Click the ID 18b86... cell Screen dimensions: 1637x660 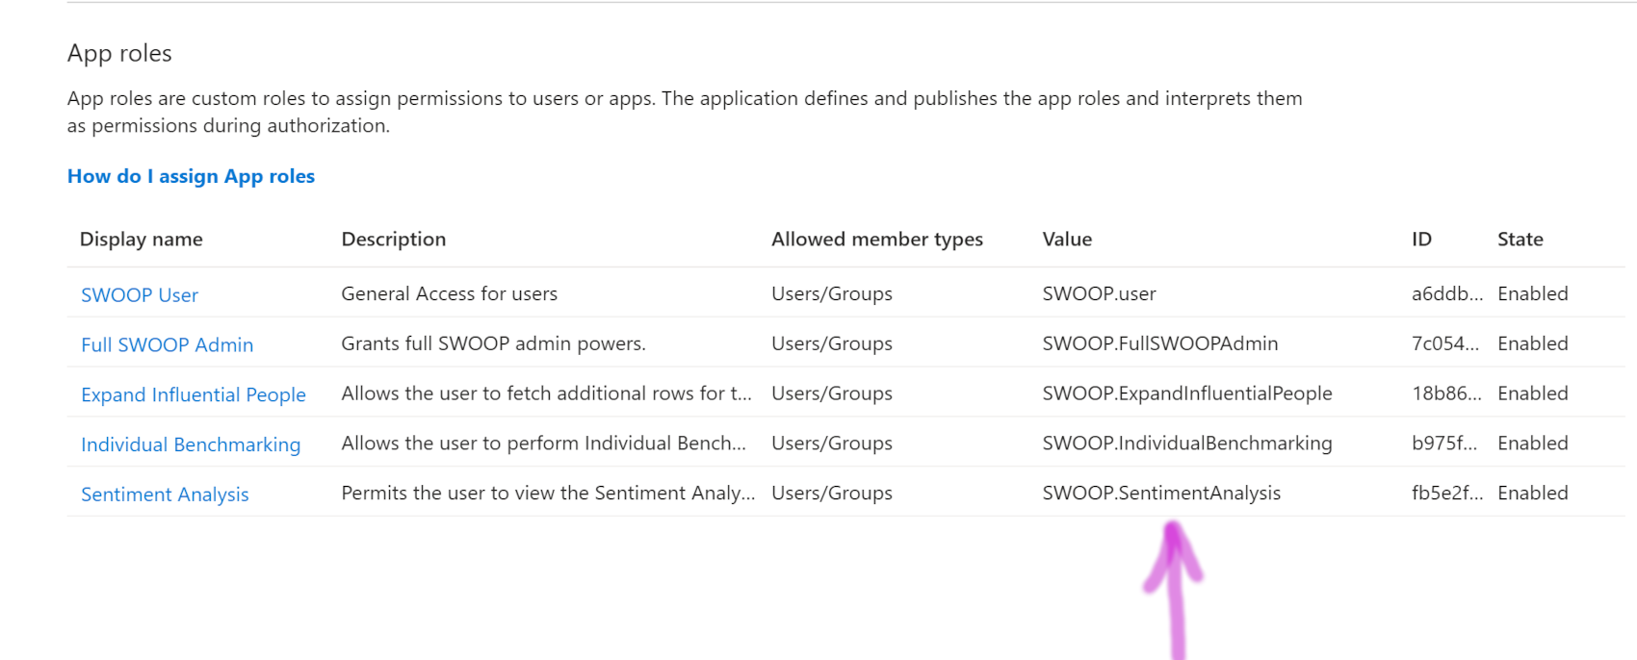coord(1446,393)
